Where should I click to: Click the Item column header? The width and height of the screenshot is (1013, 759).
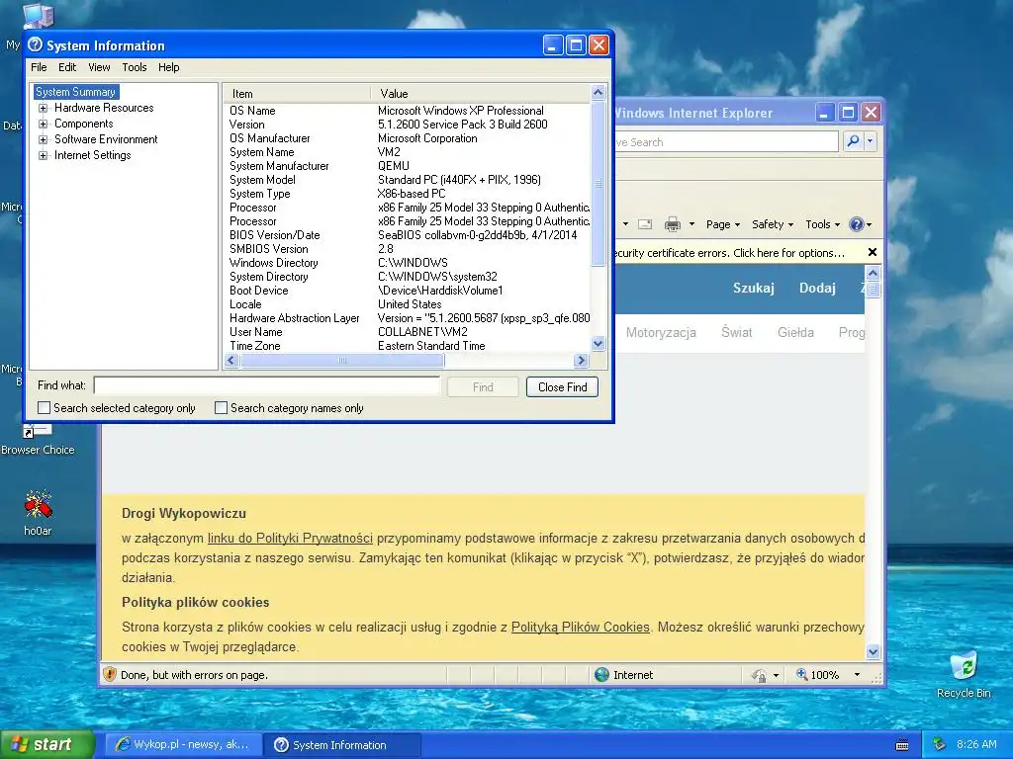click(x=297, y=94)
